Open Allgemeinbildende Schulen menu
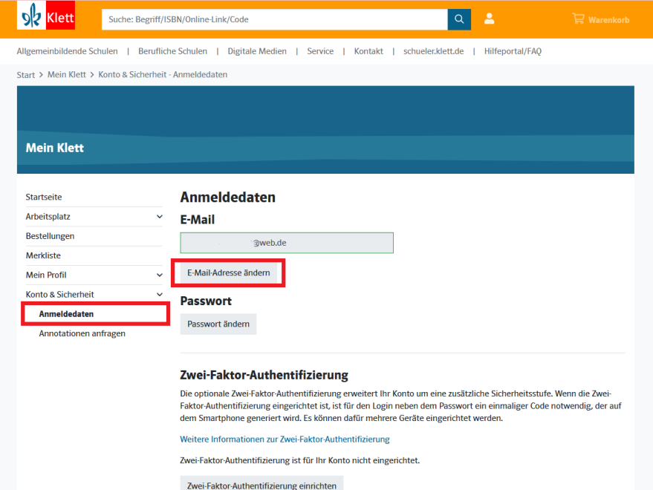This screenshot has width=653, height=490. [67, 51]
